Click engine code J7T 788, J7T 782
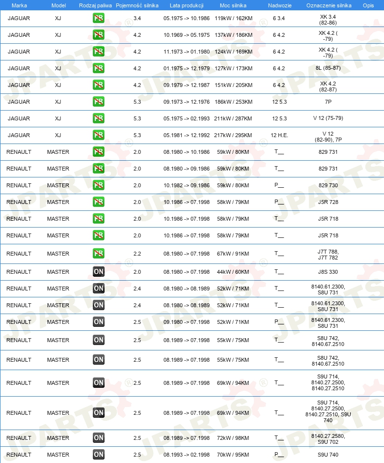Image resolution: width=384 pixels, height=463 pixels. tap(328, 255)
